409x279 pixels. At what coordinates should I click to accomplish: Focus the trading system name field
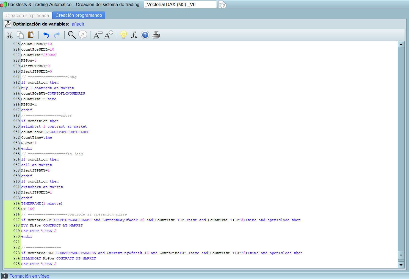coord(180,4)
